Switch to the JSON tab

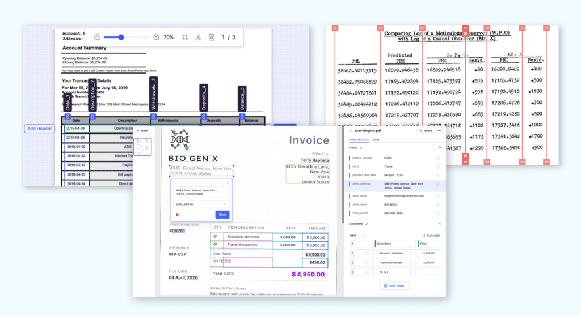pos(376,139)
